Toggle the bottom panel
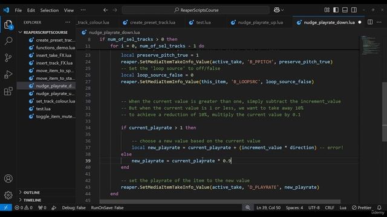This screenshot has height=217, width=387. coord(345,10)
